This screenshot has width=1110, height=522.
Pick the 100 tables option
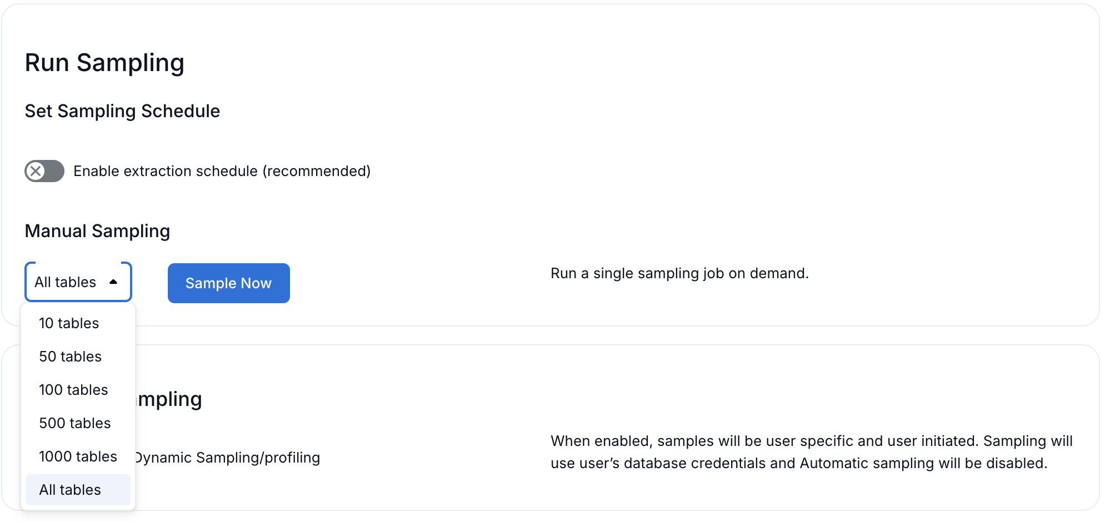(73, 390)
